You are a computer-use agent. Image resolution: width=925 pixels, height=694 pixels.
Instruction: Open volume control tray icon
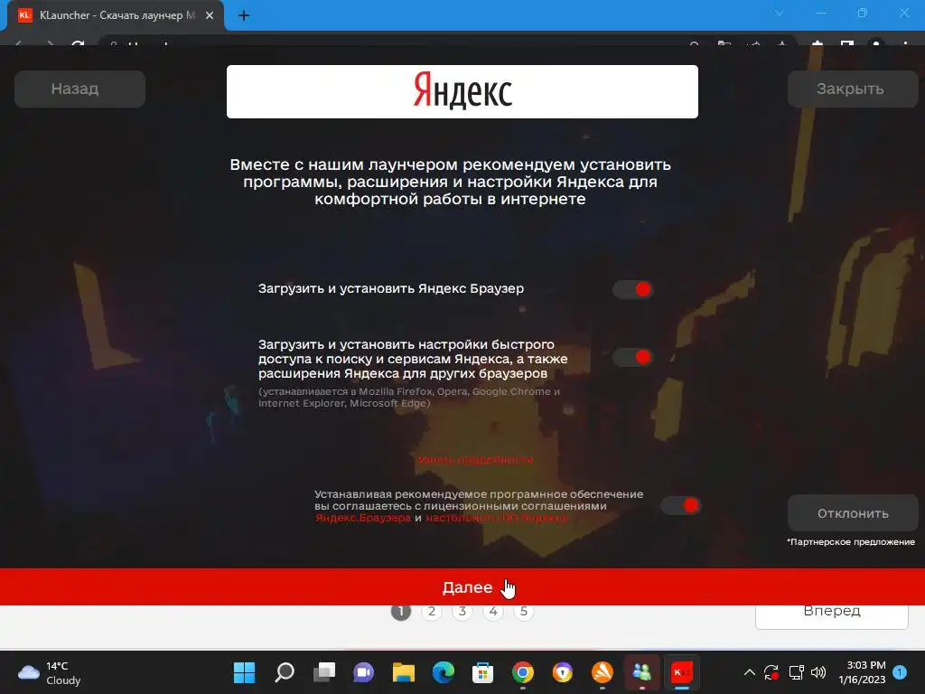click(818, 672)
